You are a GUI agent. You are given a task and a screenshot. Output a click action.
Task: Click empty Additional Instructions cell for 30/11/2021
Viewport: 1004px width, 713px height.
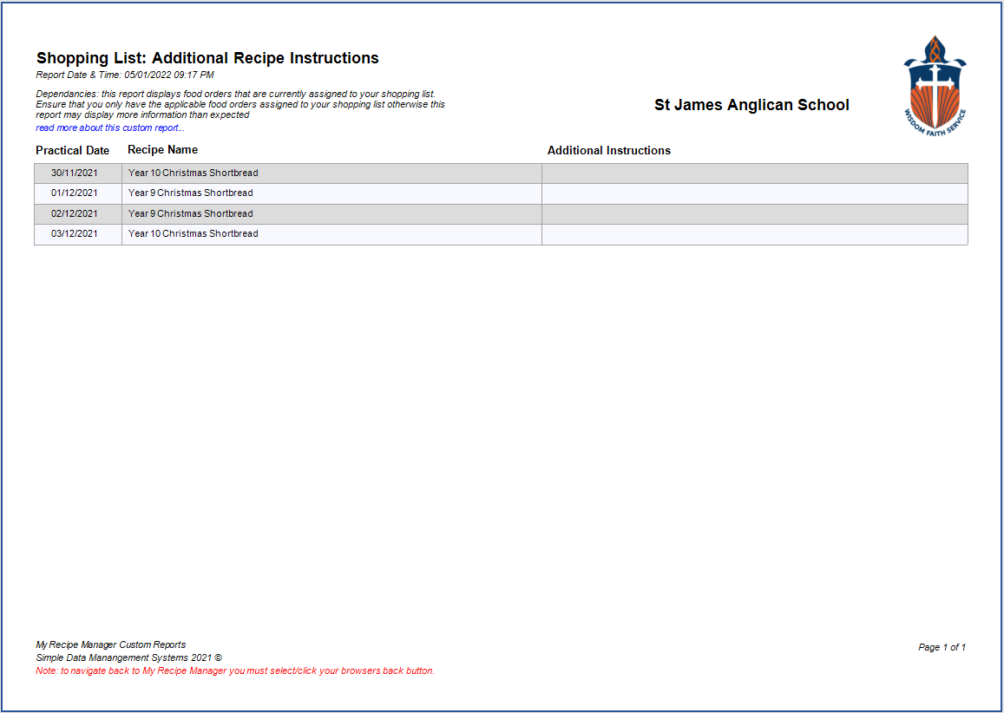point(754,173)
